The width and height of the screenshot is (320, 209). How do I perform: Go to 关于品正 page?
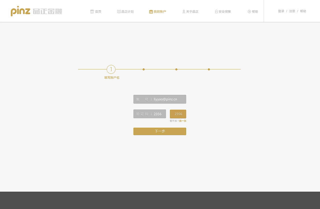192,12
